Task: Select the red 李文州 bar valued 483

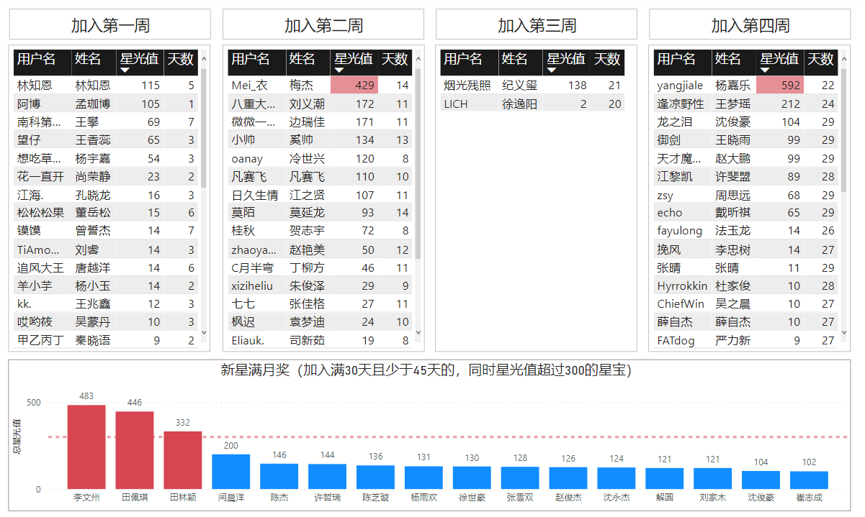Action: click(86, 447)
